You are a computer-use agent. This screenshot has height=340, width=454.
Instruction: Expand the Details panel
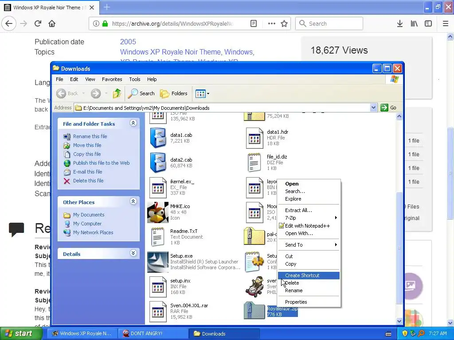click(x=133, y=253)
